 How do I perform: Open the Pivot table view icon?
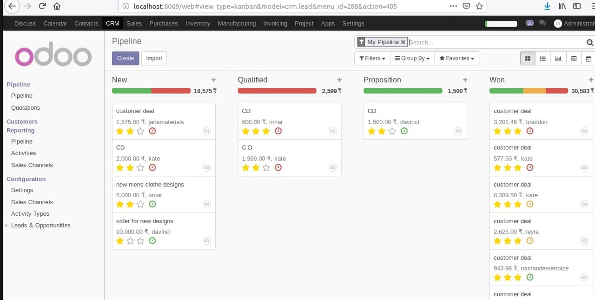pos(574,58)
